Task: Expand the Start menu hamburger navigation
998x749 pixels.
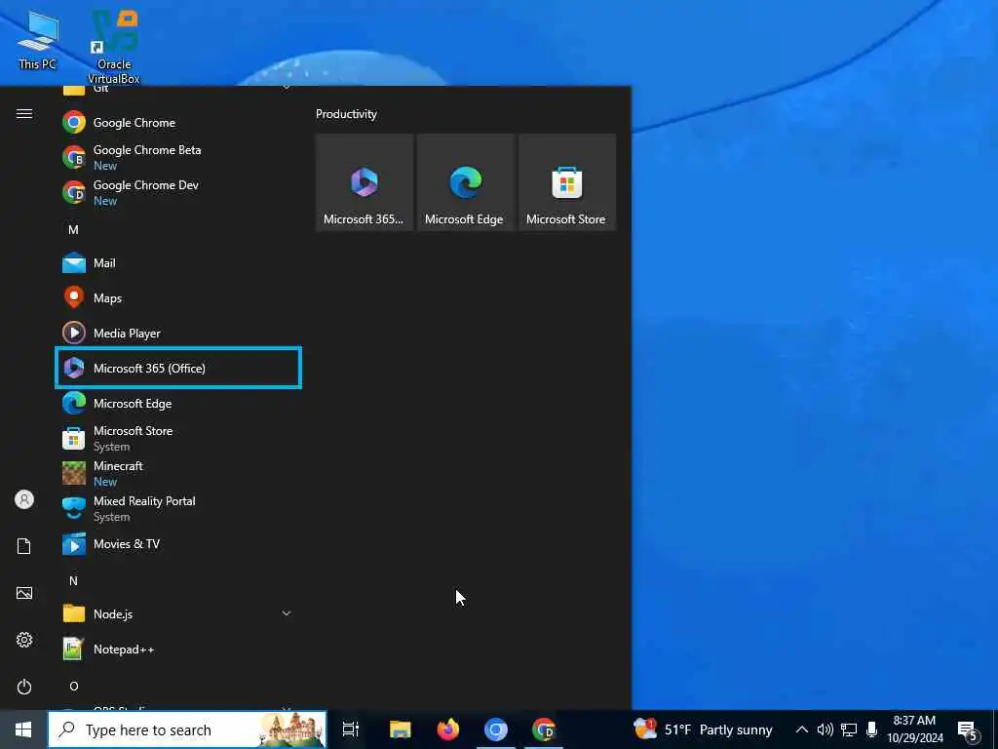Action: click(x=24, y=113)
